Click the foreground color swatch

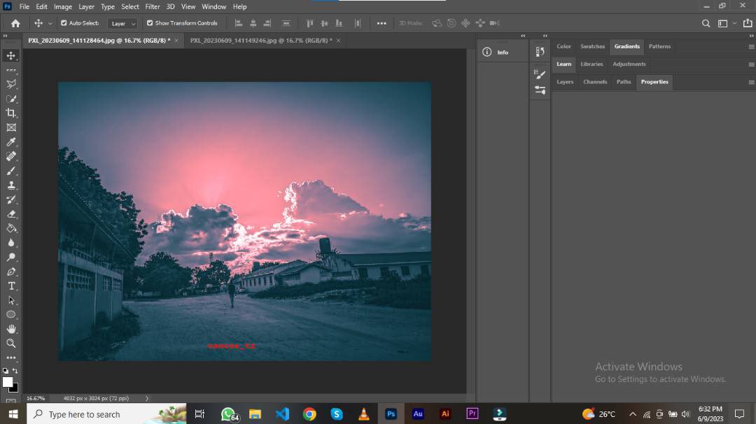tap(7, 382)
